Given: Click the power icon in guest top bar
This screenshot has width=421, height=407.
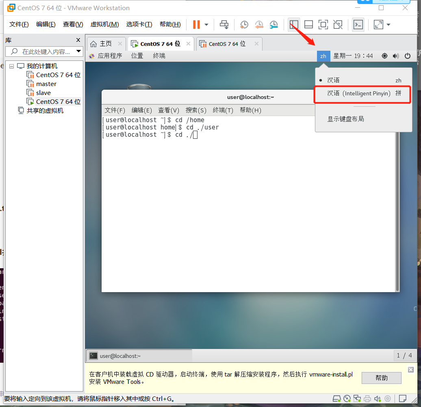Looking at the screenshot, I should (x=407, y=56).
